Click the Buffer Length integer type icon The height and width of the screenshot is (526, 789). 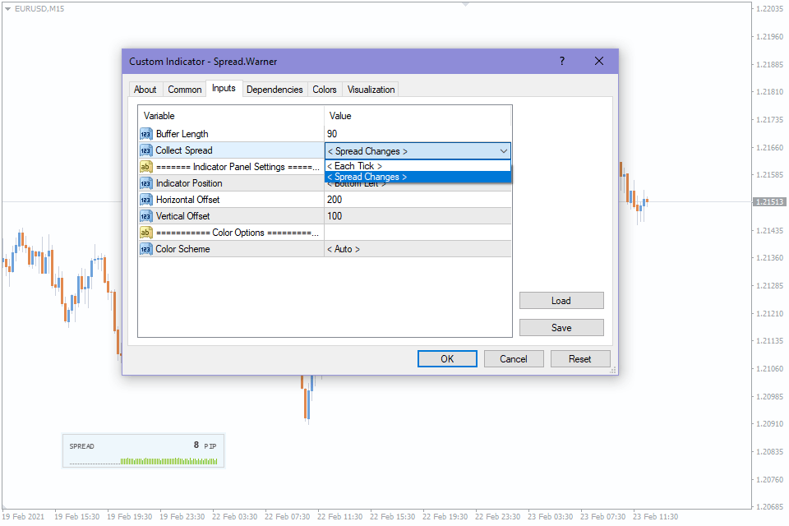(146, 134)
